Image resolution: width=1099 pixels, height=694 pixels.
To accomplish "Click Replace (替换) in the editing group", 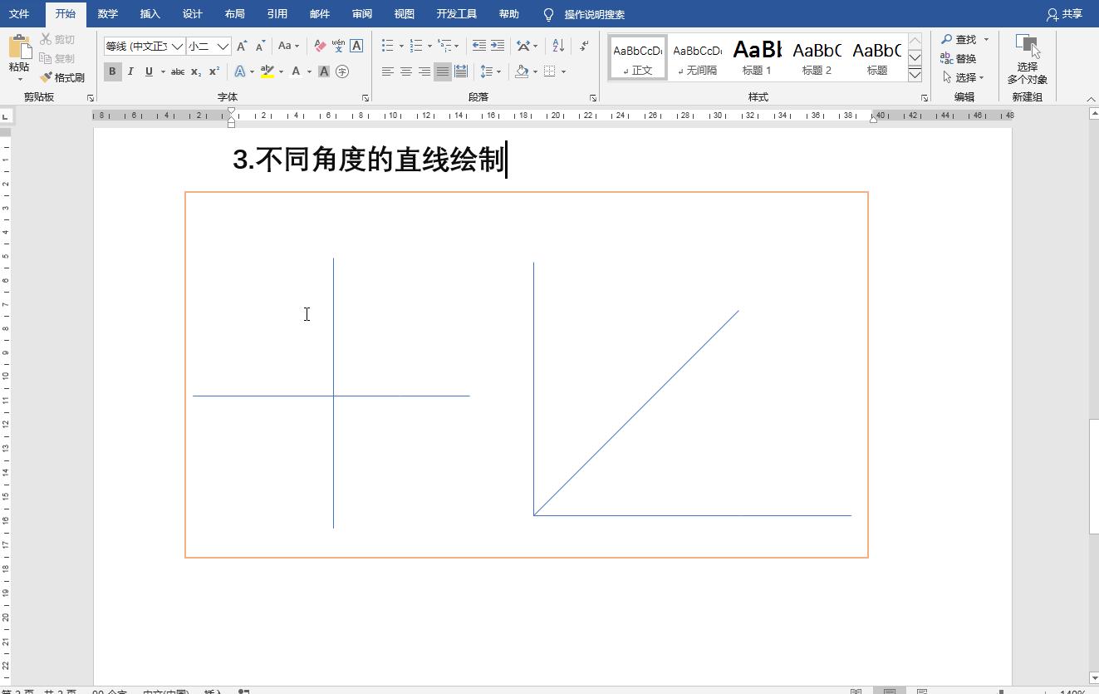I will click(x=966, y=57).
